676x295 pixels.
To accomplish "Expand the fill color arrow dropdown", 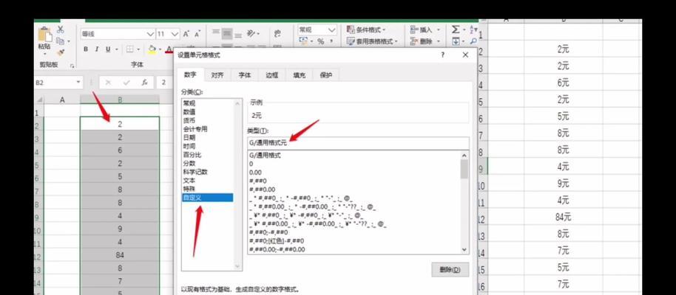I will click(x=160, y=49).
